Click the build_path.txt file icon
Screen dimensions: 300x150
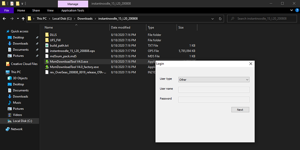point(47,45)
